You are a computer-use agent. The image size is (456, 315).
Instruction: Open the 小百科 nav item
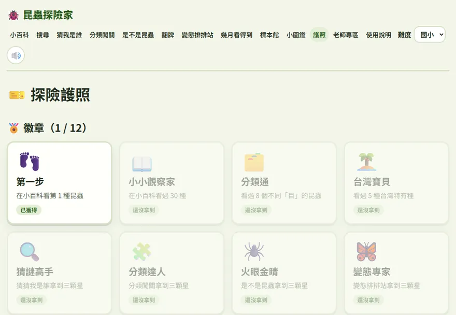(20, 35)
